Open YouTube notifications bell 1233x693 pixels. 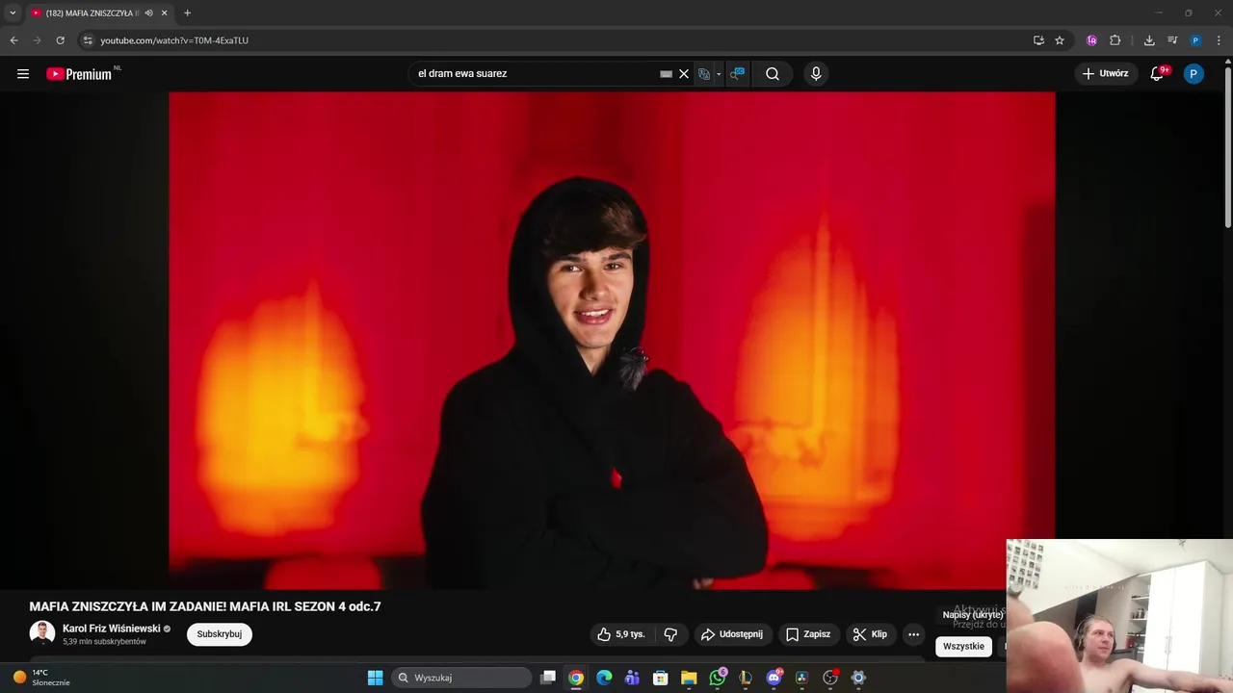pos(1158,74)
